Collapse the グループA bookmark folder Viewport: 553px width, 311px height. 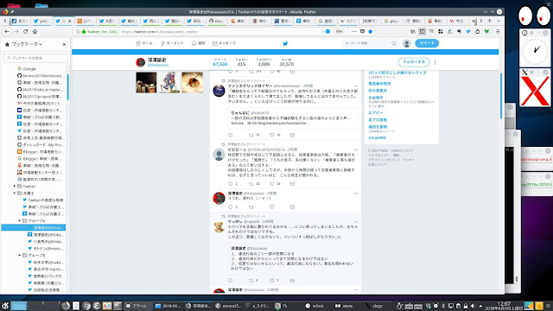point(20,221)
